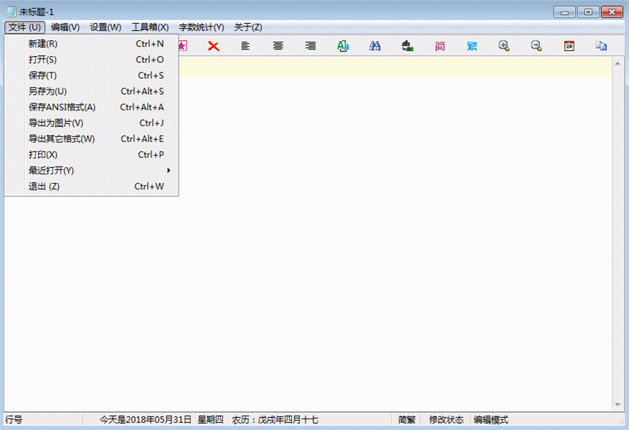Choose 另存为(U) from the file menu
The image size is (629, 430).
(92, 91)
